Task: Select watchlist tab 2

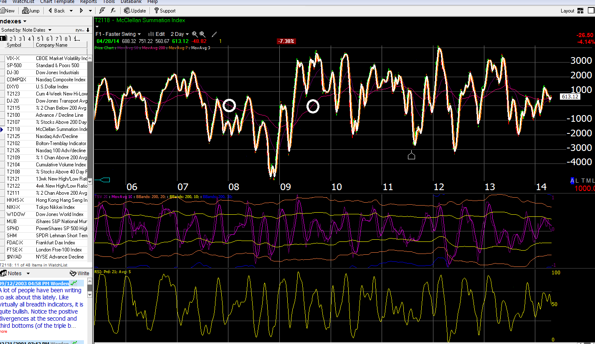Action: tap(11, 39)
